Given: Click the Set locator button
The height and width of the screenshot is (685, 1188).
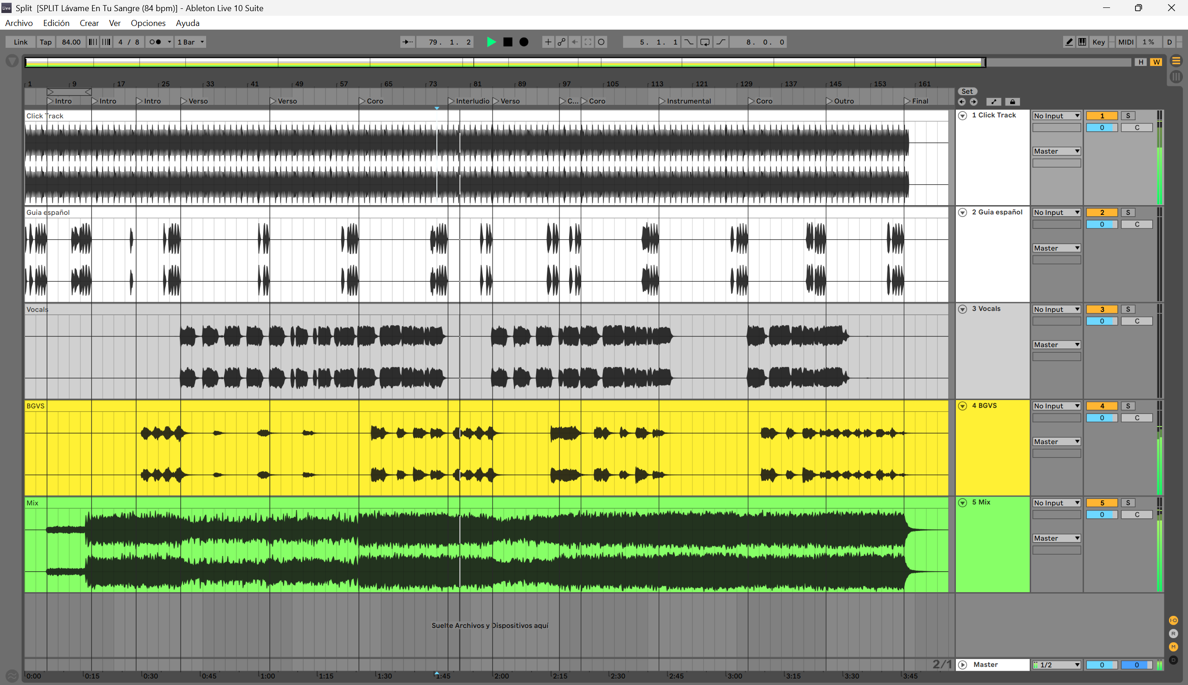Looking at the screenshot, I should pyautogui.click(x=967, y=91).
